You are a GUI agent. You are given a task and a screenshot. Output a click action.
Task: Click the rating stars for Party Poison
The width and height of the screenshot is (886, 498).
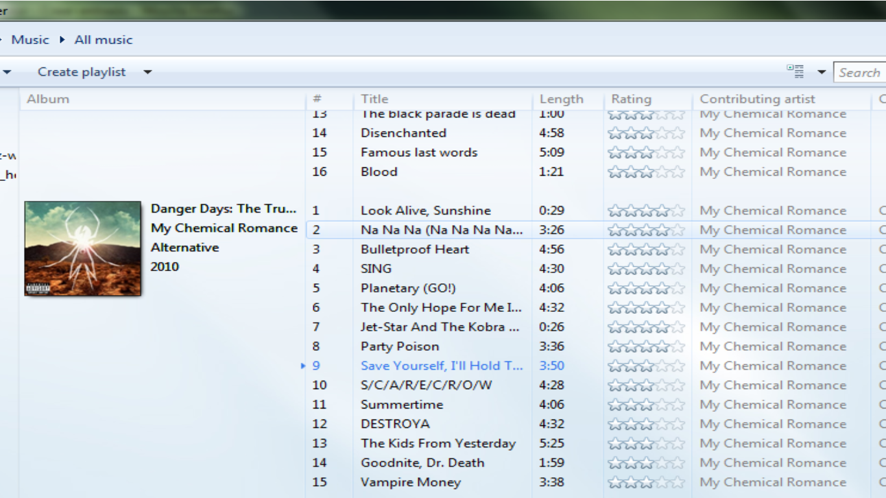[646, 347]
